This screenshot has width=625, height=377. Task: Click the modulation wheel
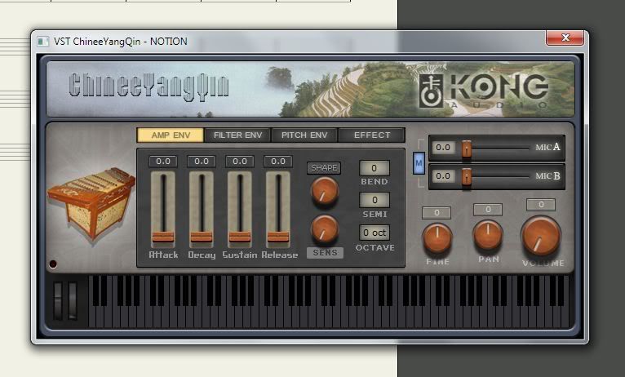(x=73, y=301)
